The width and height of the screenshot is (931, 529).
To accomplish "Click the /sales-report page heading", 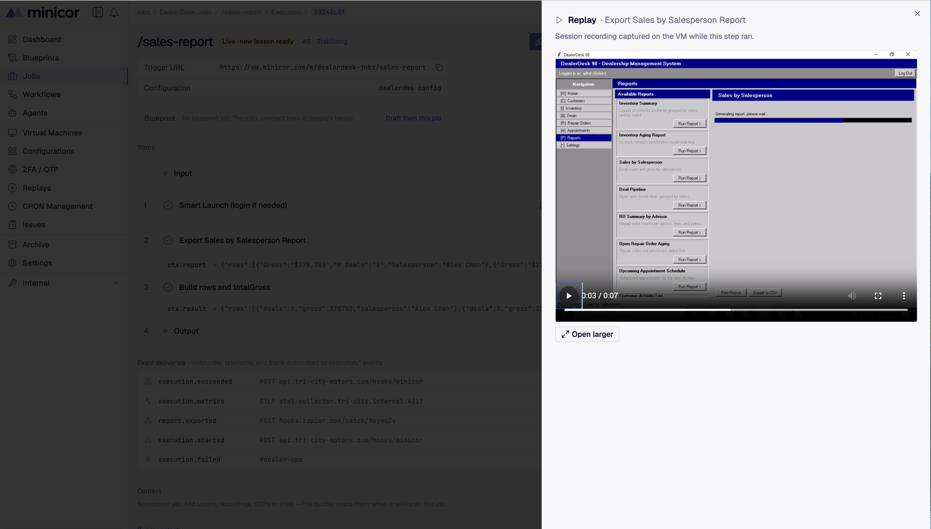I will (175, 42).
